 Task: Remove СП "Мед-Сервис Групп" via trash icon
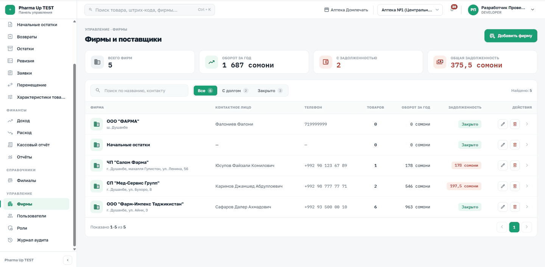[x=515, y=186]
